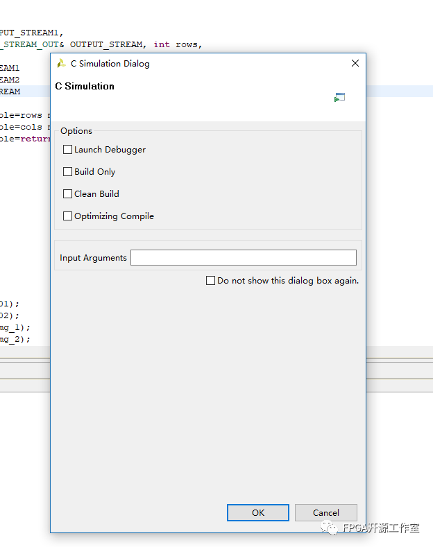This screenshot has width=433, height=547.
Task: Toggle the Clean Build checkbox
Action: point(68,194)
